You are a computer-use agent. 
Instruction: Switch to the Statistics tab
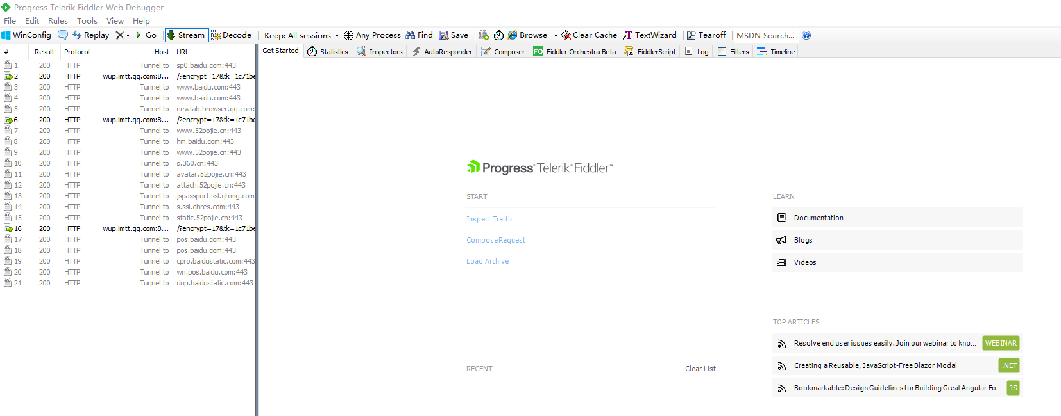pyautogui.click(x=328, y=52)
